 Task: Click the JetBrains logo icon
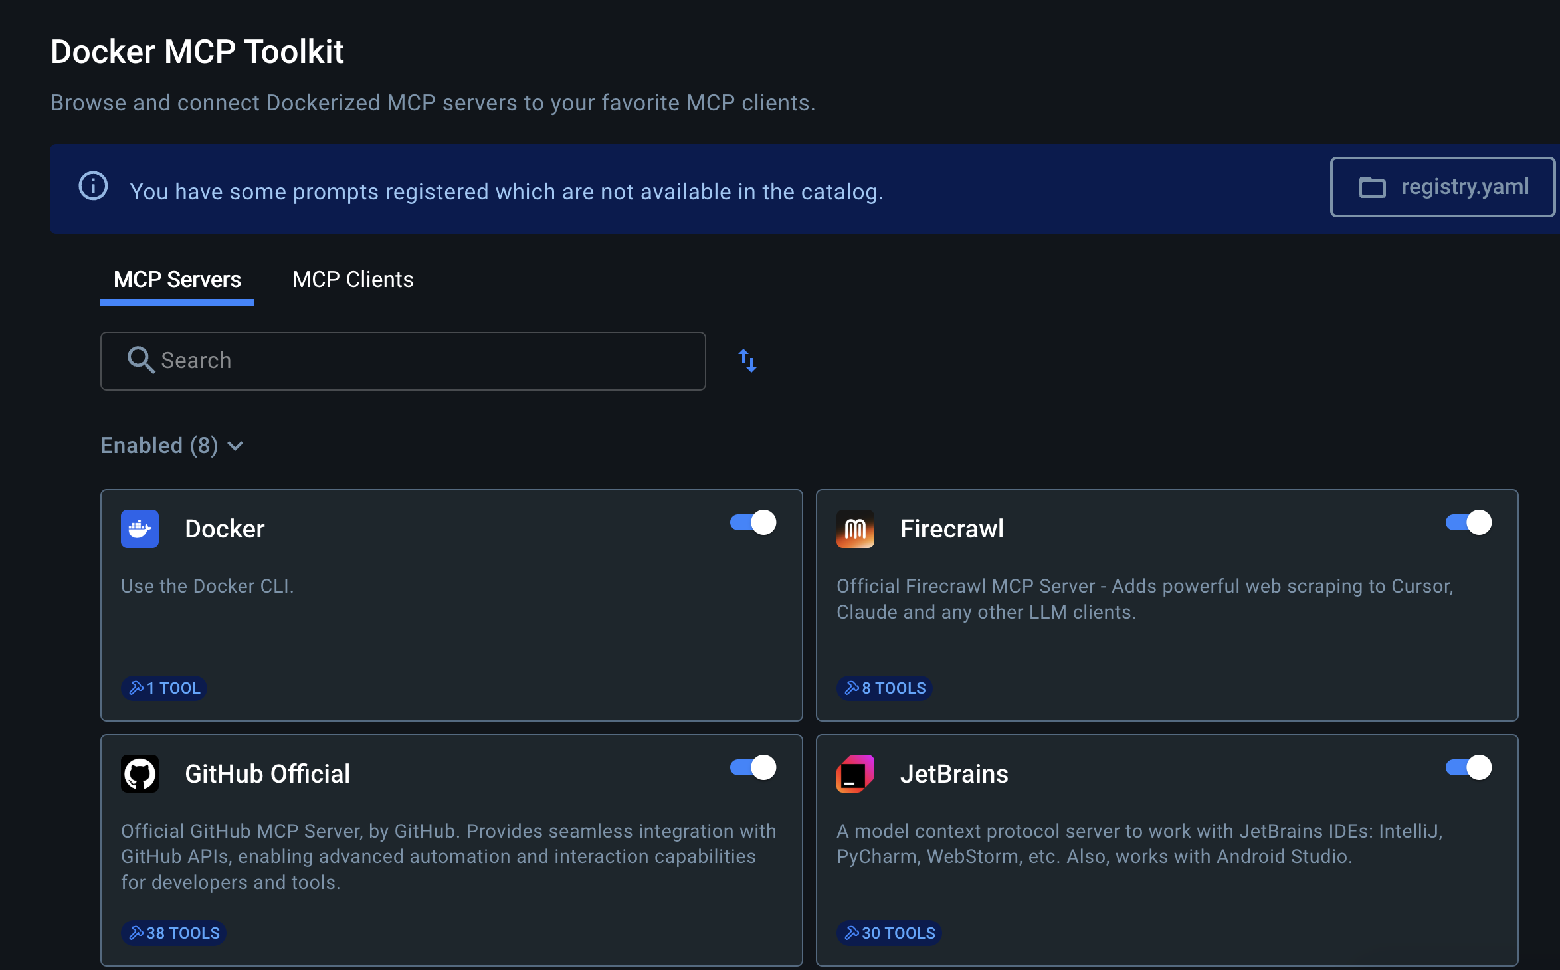click(x=855, y=773)
